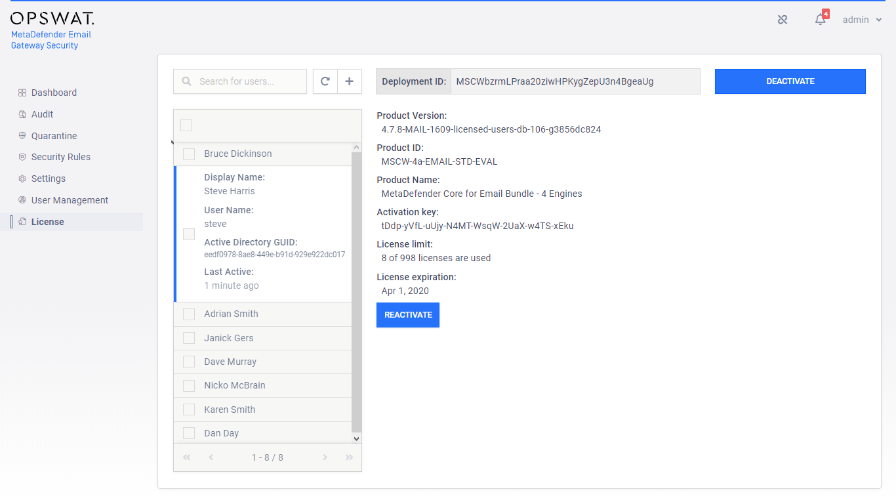Click the '1 - 8 / 8' page indicator

coord(268,457)
